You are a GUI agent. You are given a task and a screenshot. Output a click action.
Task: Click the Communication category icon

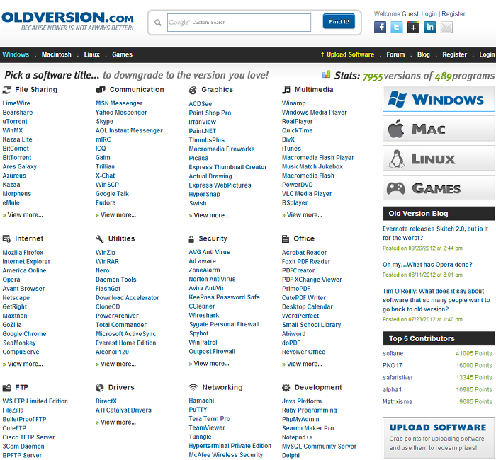[101, 90]
